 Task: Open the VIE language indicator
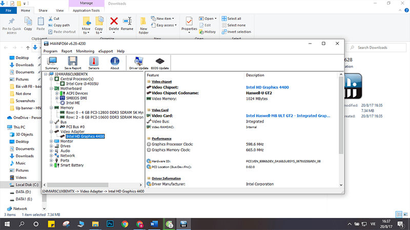(x=373, y=224)
